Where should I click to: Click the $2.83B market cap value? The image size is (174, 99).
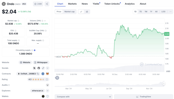point(9,24)
